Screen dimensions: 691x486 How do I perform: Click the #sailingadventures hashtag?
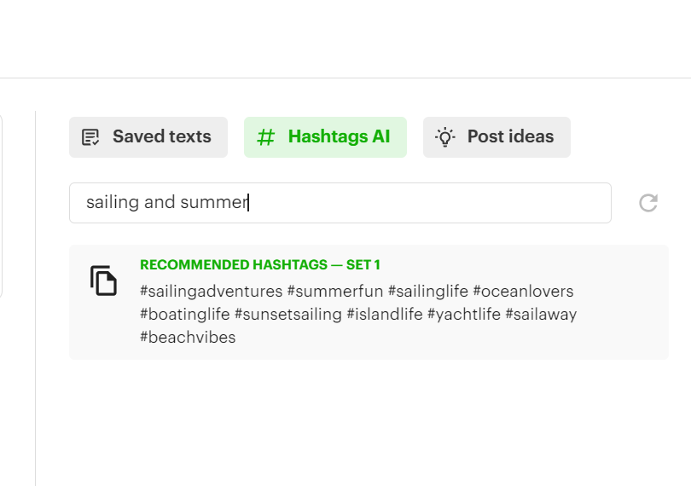coord(211,292)
